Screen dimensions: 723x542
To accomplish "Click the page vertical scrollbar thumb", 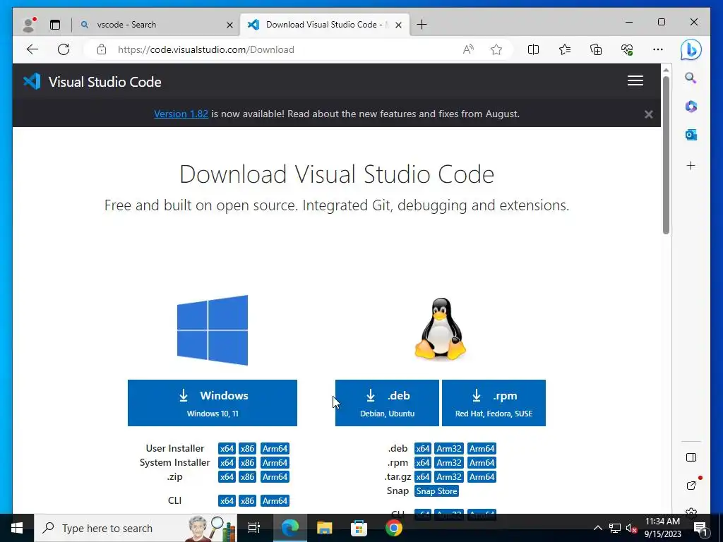I will [x=666, y=155].
